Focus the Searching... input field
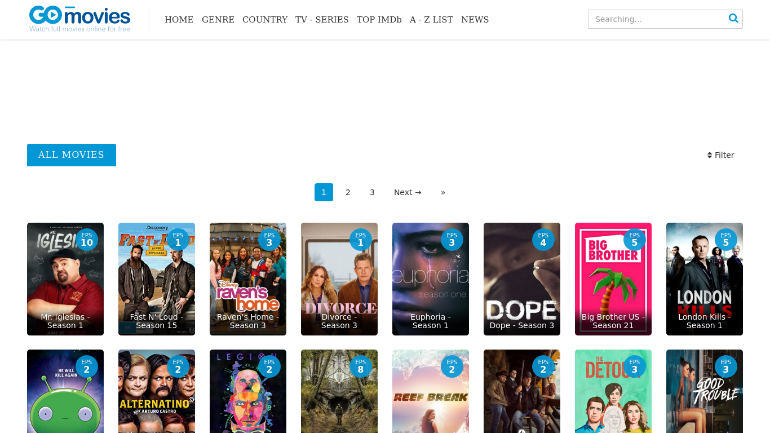The image size is (770, 433). coord(665,19)
